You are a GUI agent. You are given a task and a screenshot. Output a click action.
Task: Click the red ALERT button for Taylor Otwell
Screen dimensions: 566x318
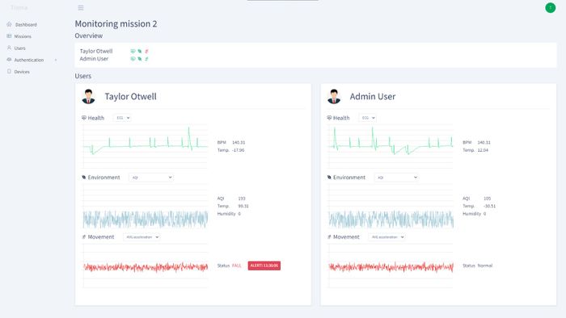264,266
